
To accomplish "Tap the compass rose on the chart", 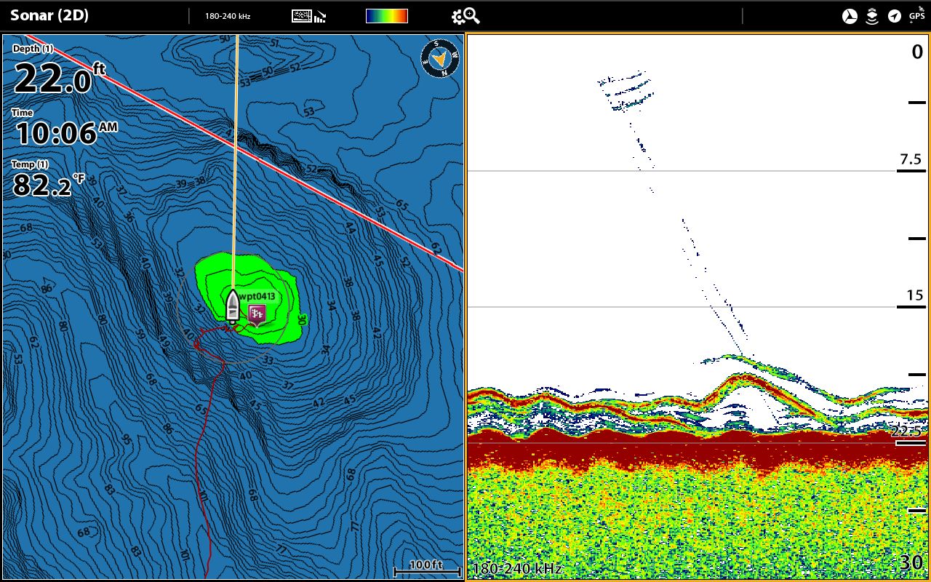I will pos(440,58).
